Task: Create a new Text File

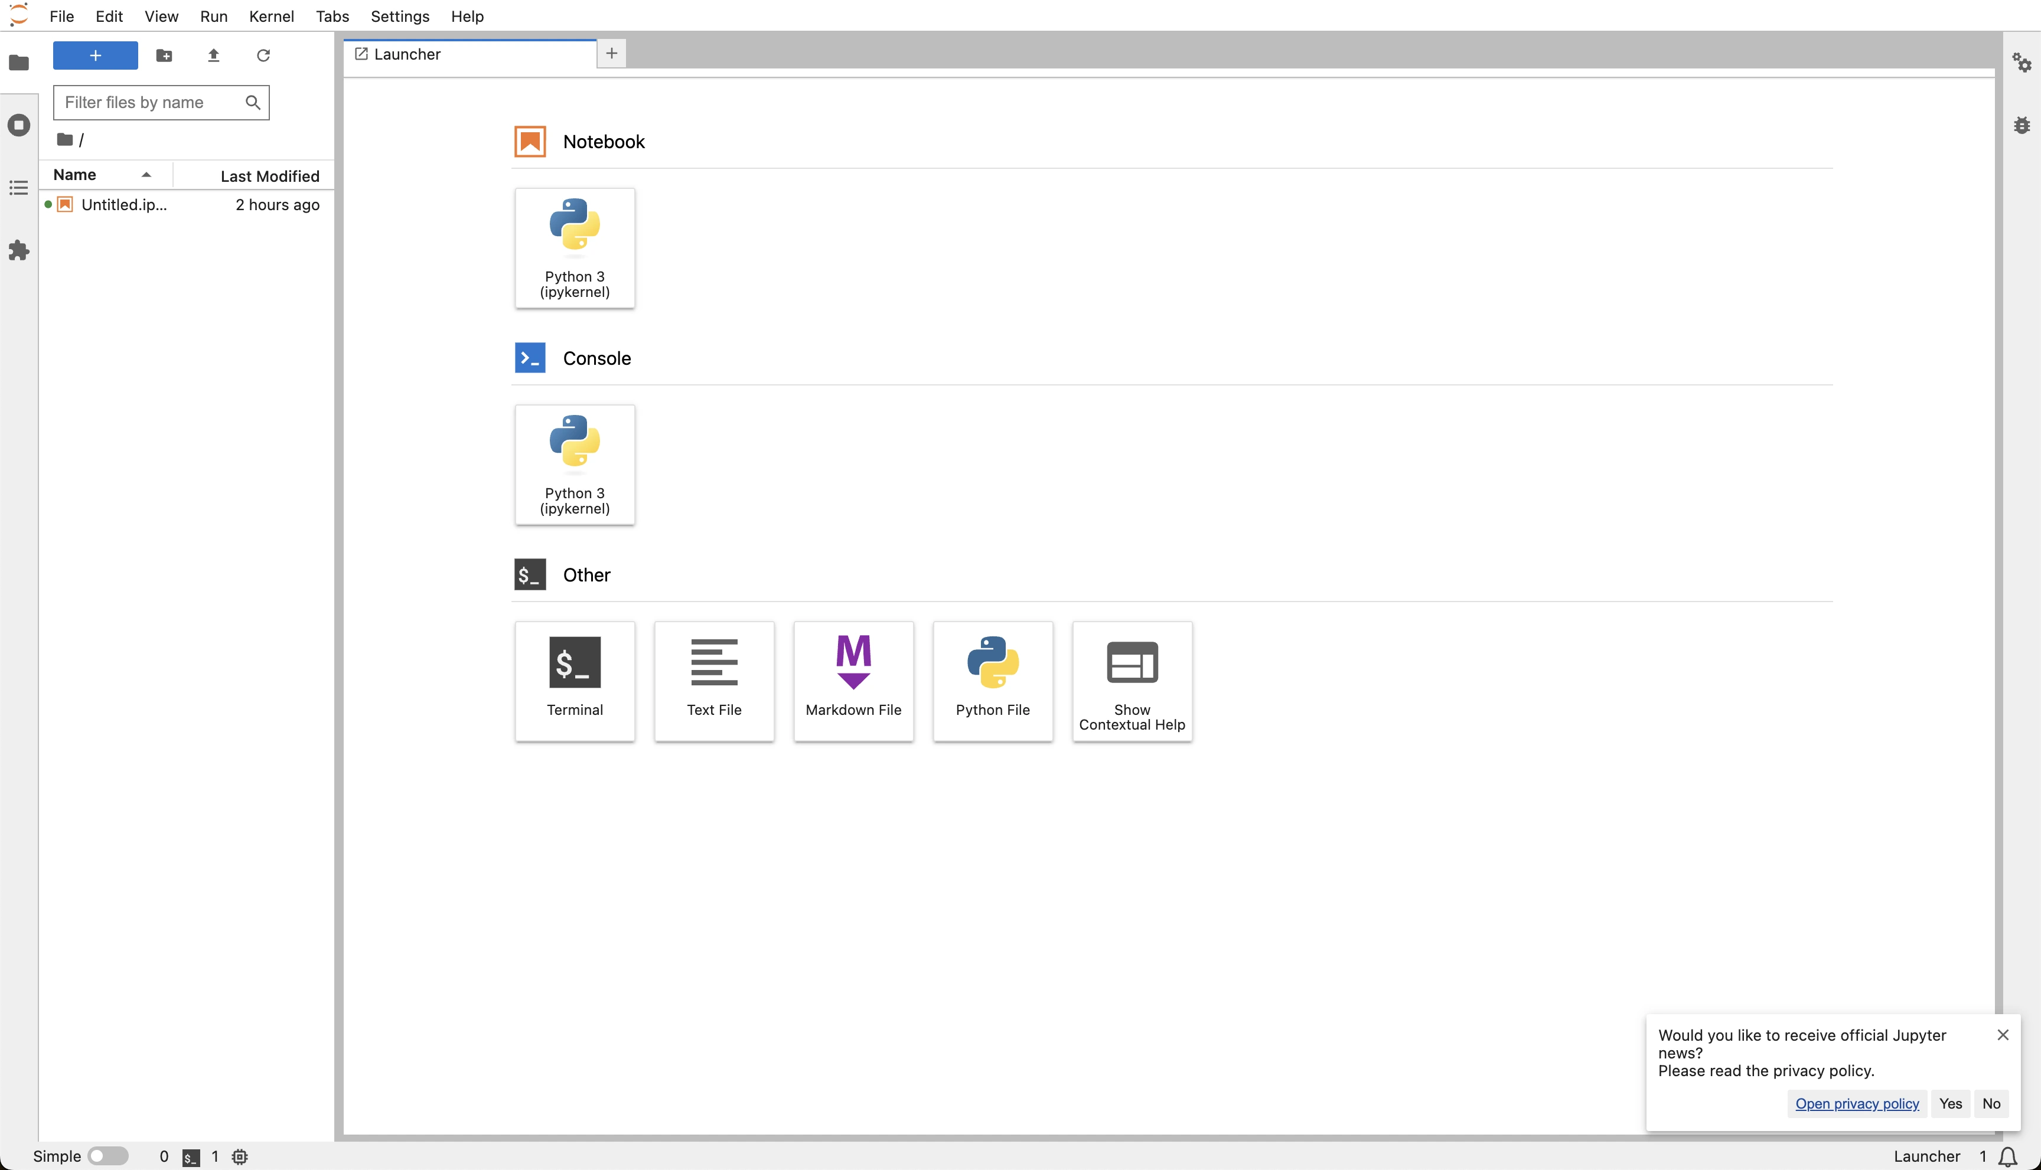Action: click(714, 681)
